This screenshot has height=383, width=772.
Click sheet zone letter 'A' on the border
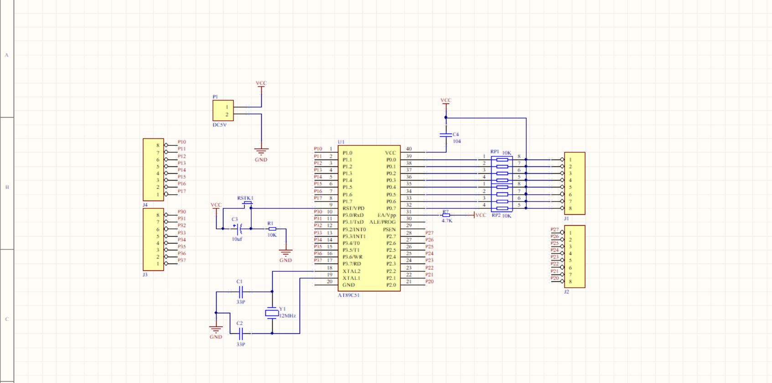pyautogui.click(x=7, y=55)
